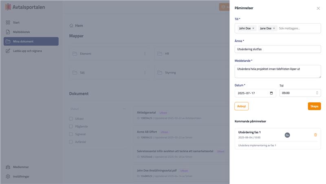
Task: Click the Hem home icon
Action: (x=71, y=26)
